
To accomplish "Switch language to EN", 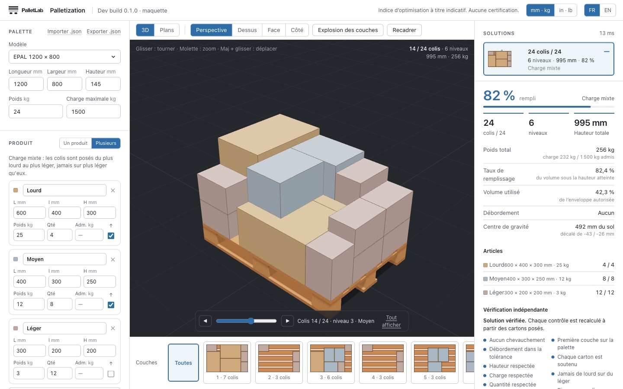I will pyautogui.click(x=608, y=10).
